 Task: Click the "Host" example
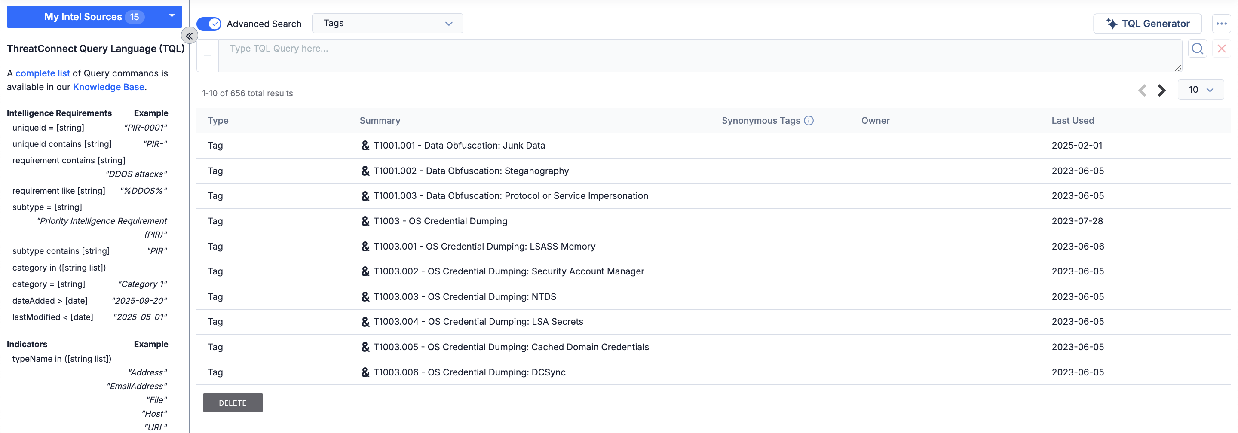pos(154,414)
